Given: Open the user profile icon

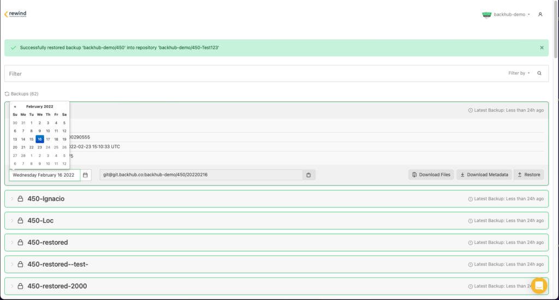Looking at the screenshot, I should pyautogui.click(x=540, y=15).
